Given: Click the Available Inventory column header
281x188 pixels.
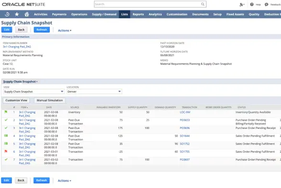Looking at the screenshot, I should [108, 107].
